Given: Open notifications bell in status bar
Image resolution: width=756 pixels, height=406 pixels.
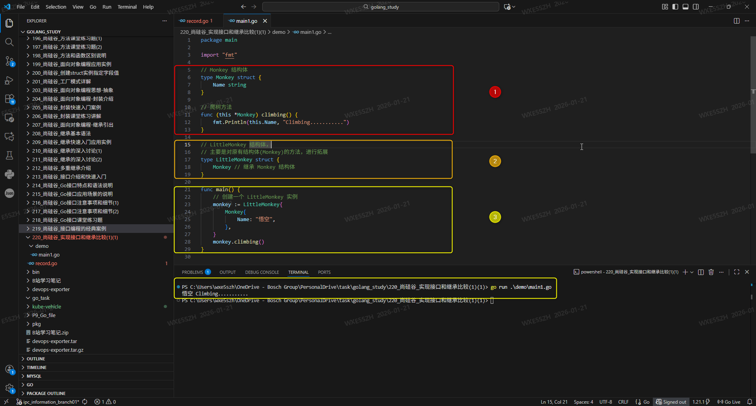Looking at the screenshot, I should pos(750,402).
